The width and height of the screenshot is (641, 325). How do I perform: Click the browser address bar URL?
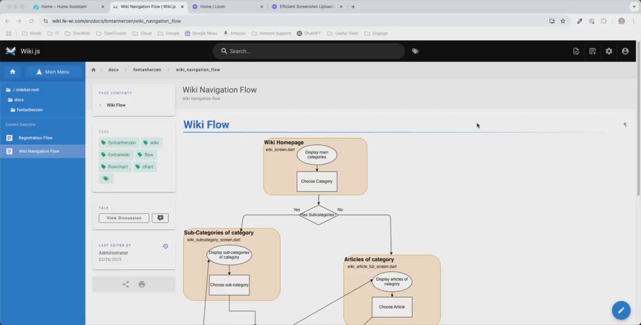coord(117,21)
